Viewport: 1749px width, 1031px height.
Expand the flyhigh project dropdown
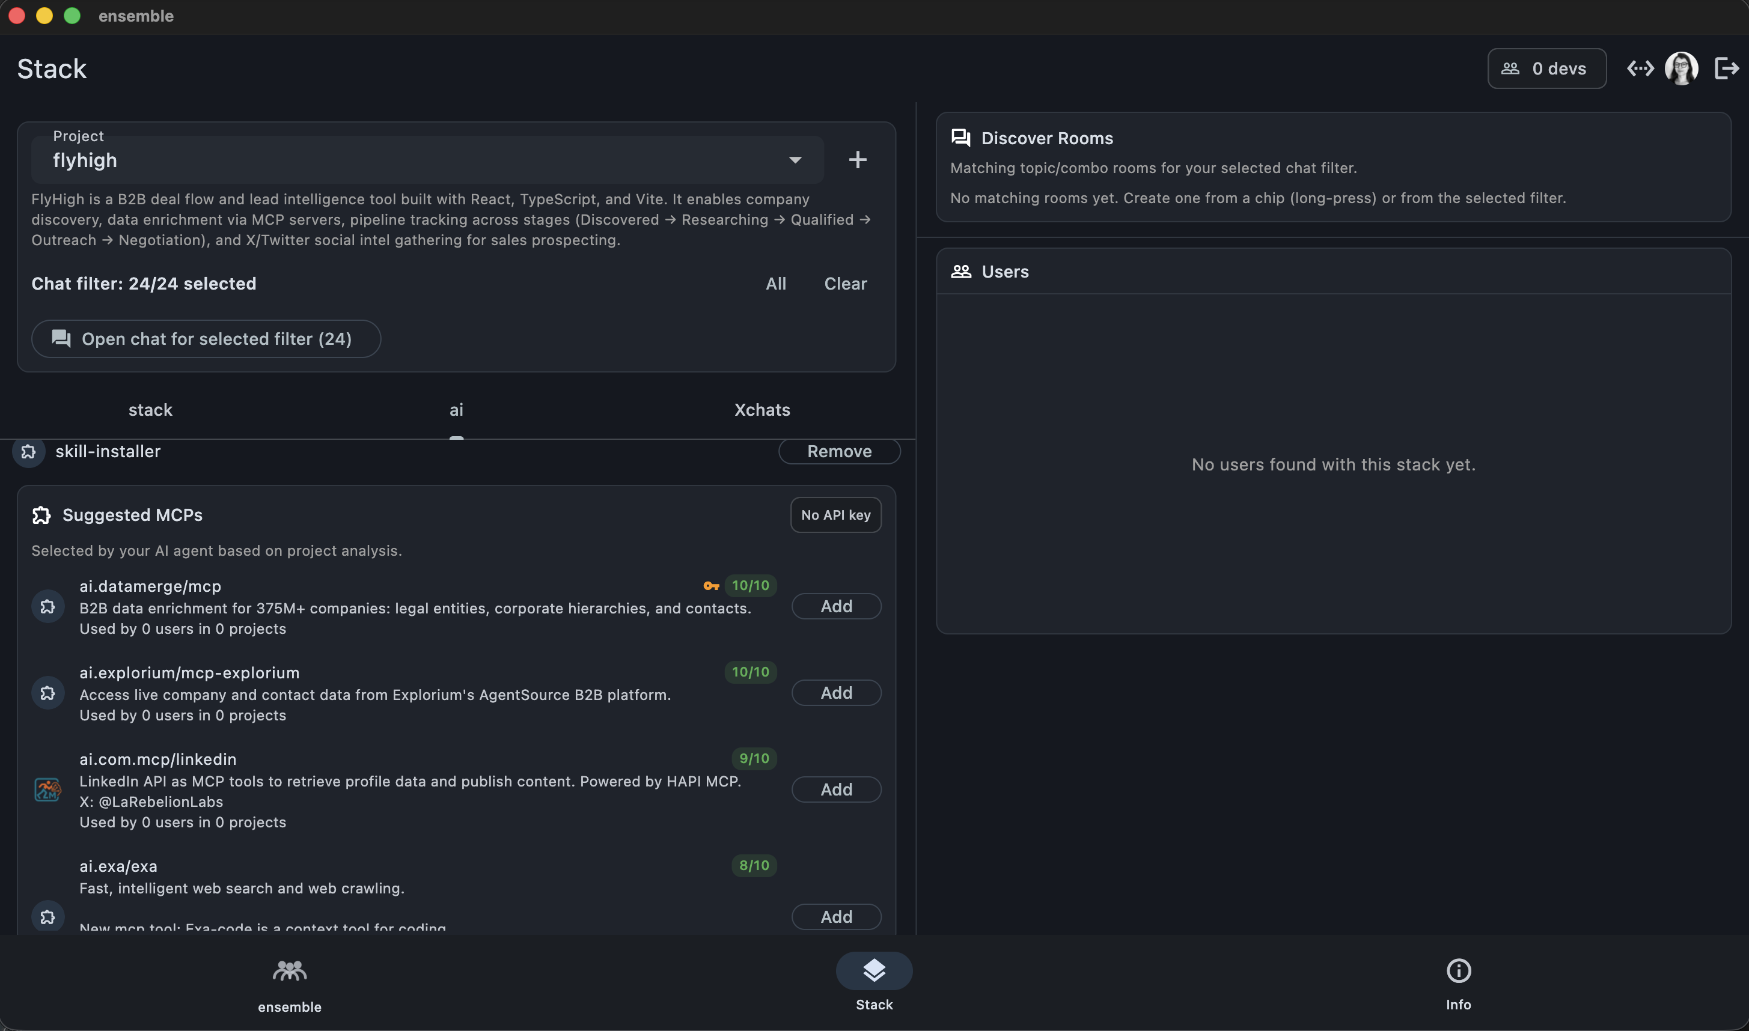point(795,160)
